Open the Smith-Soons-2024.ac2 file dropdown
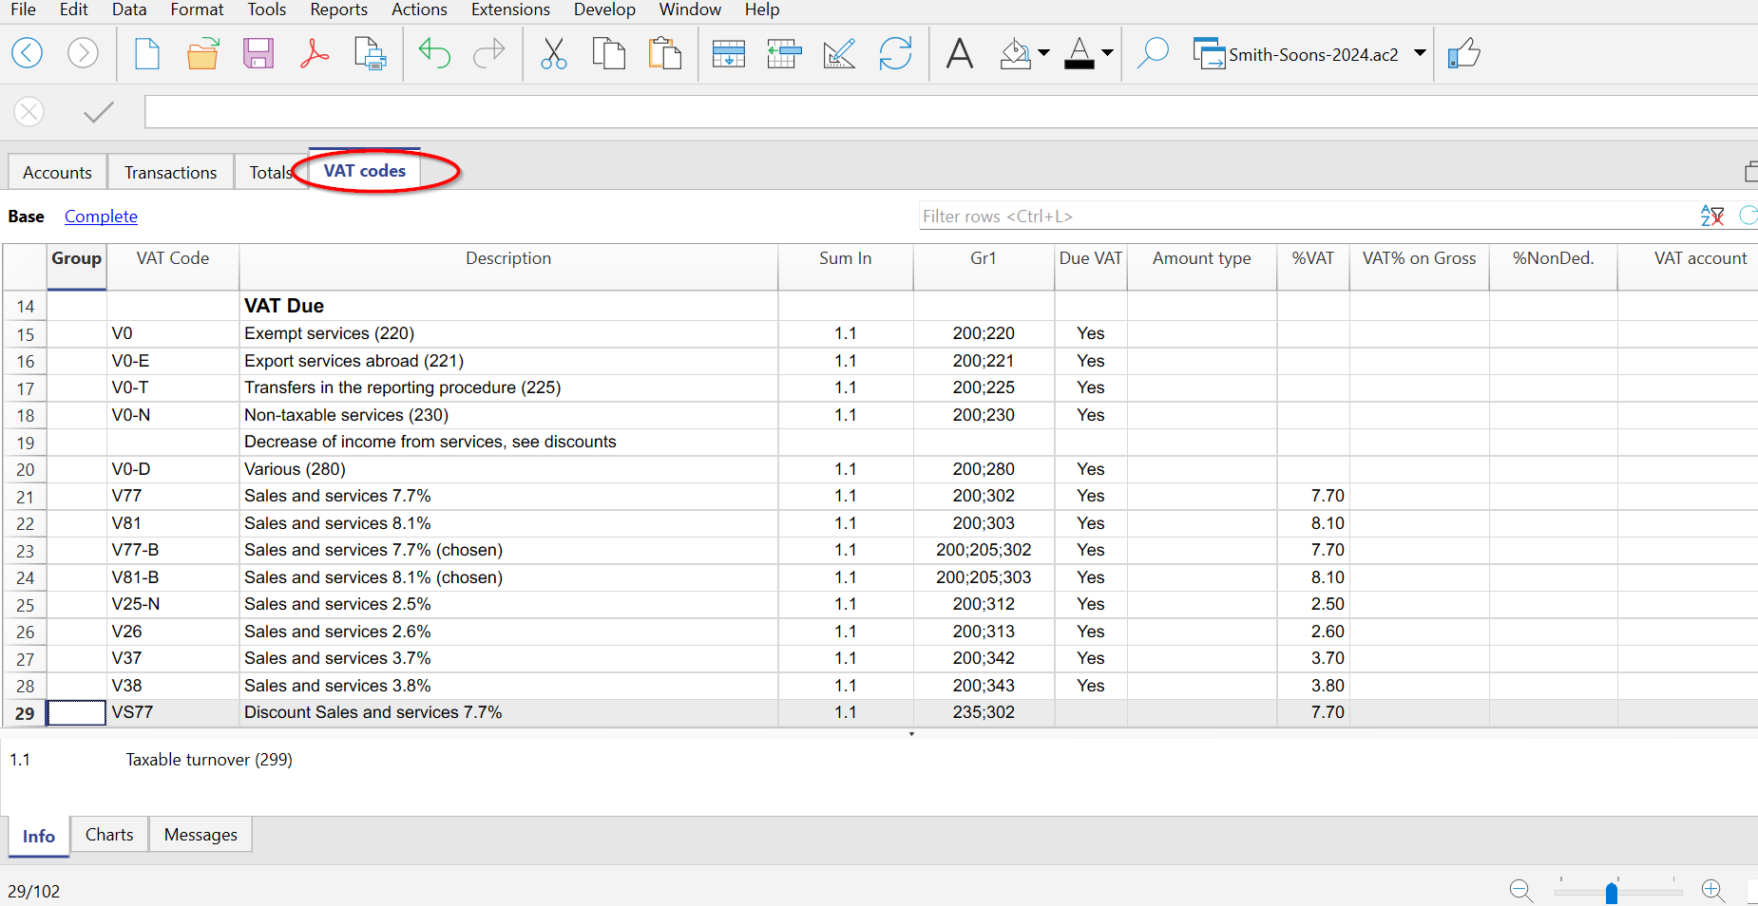Viewport: 1758px width, 906px height. 1420,53
